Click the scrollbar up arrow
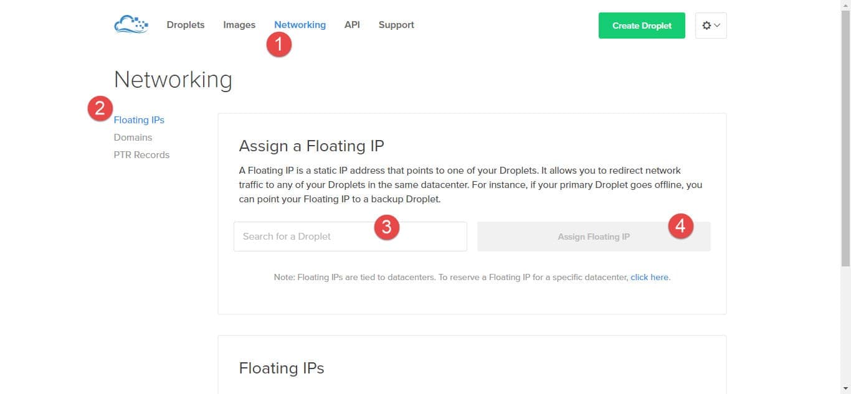The image size is (851, 394). [x=845, y=5]
